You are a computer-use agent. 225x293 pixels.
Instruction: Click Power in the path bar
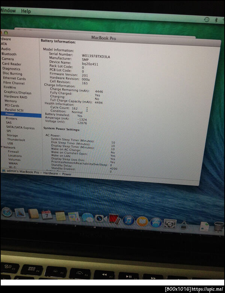[67, 174]
